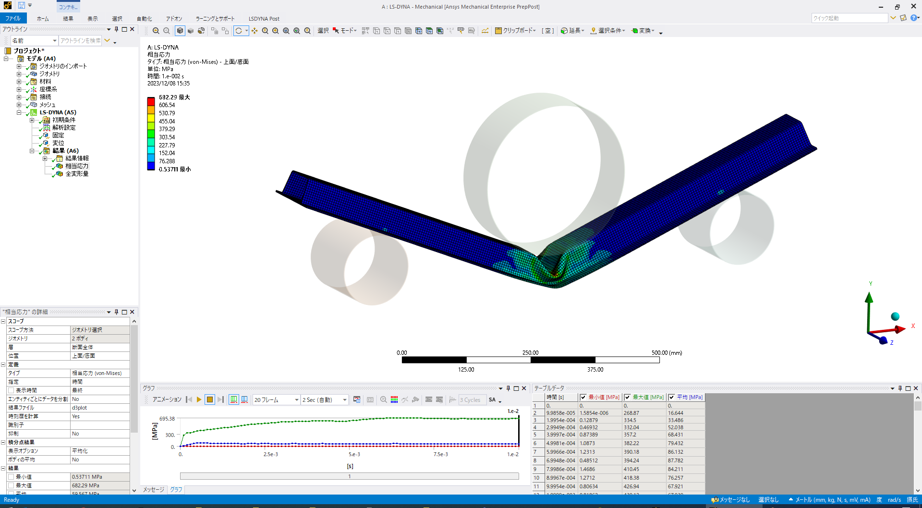
Task: Select 全変形量 in the outline tree
Action: [77, 174]
